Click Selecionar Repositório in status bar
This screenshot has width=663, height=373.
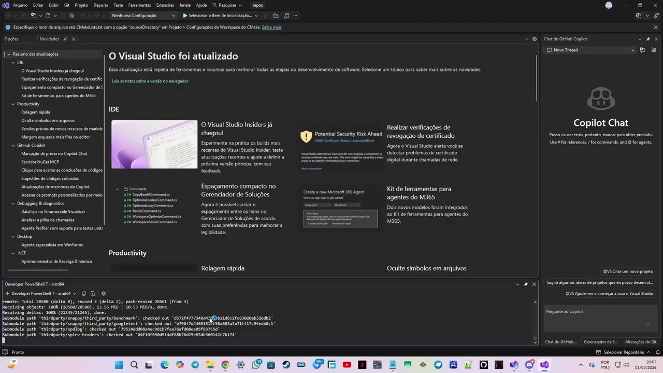tap(623, 352)
